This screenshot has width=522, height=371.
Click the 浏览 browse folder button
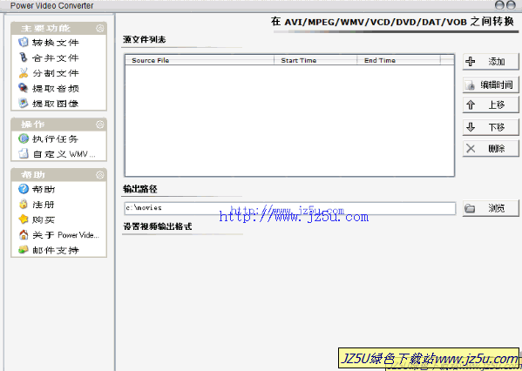click(x=491, y=208)
